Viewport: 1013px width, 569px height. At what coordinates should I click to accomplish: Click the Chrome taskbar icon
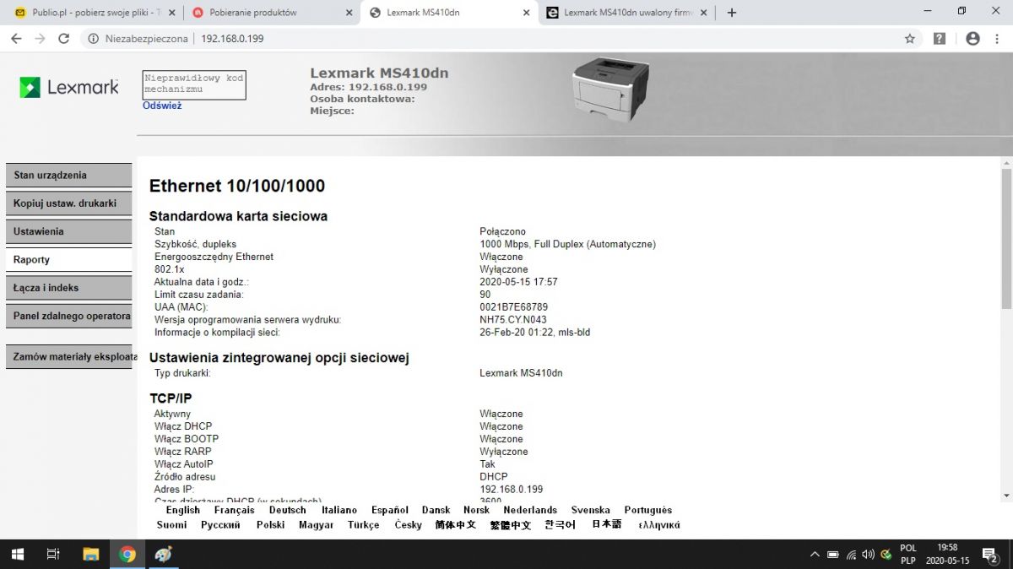[x=127, y=555]
